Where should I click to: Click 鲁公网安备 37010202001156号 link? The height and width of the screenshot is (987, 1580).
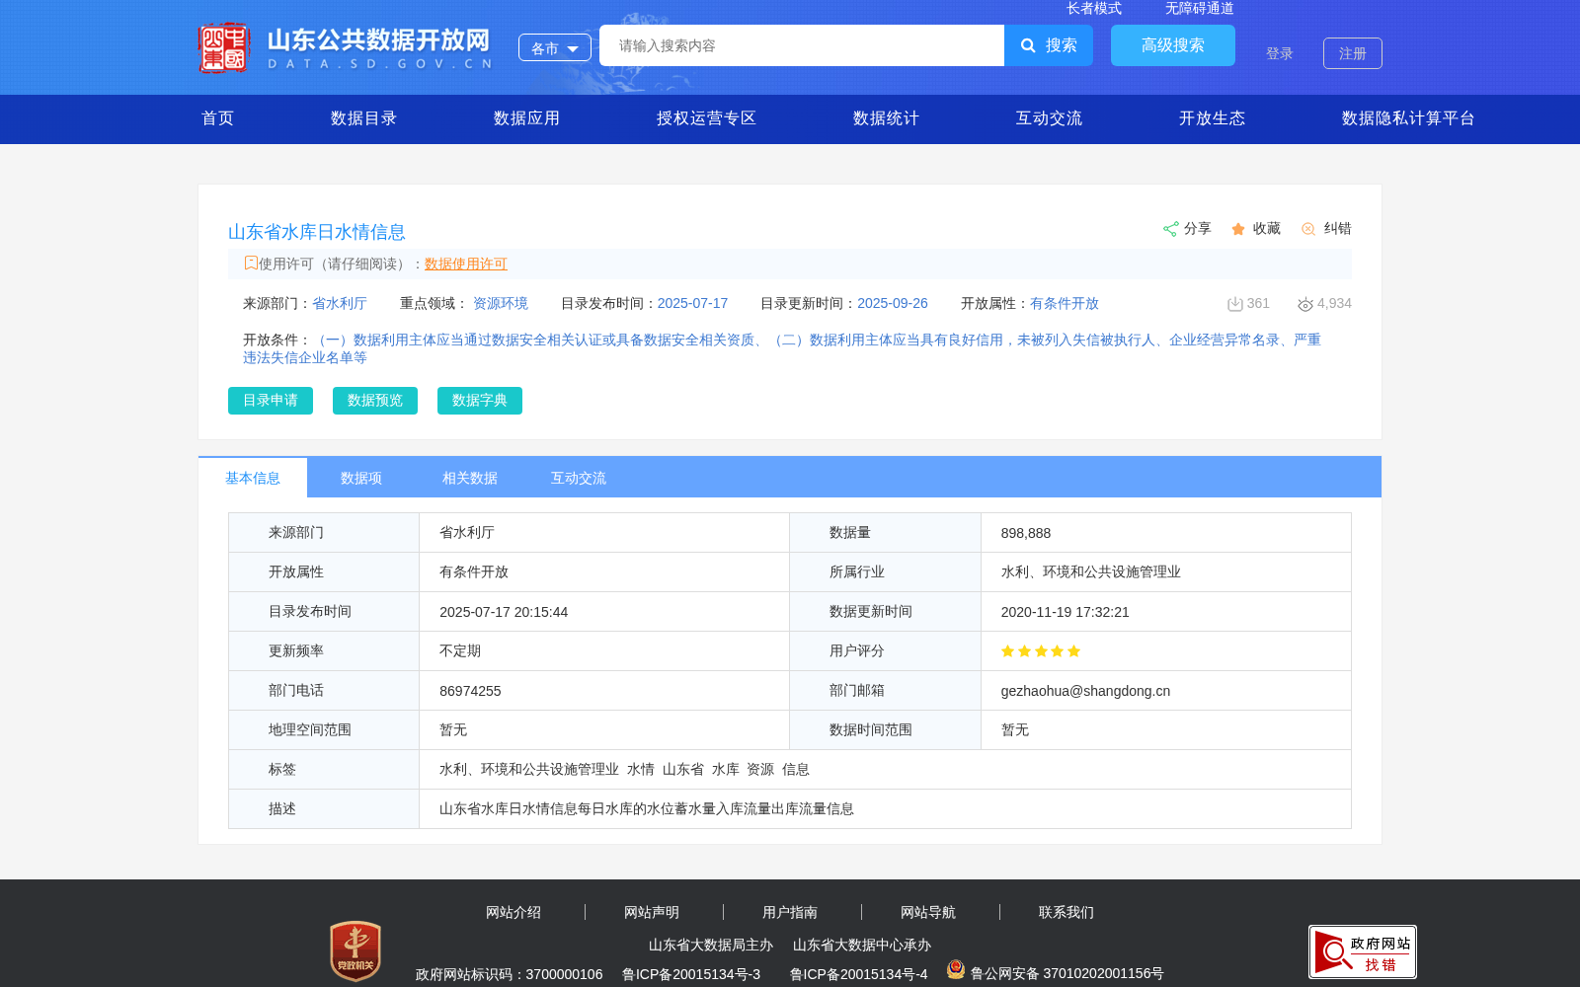1067,973
